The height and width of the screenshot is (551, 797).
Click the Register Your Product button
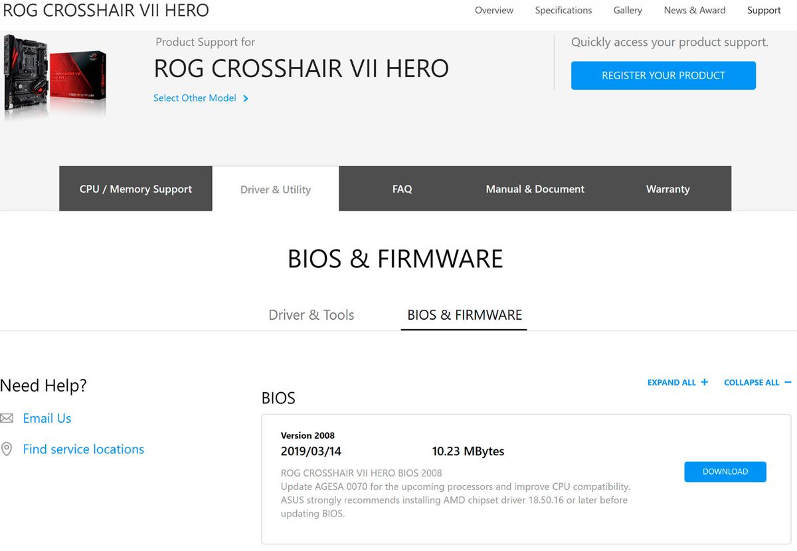coord(664,76)
